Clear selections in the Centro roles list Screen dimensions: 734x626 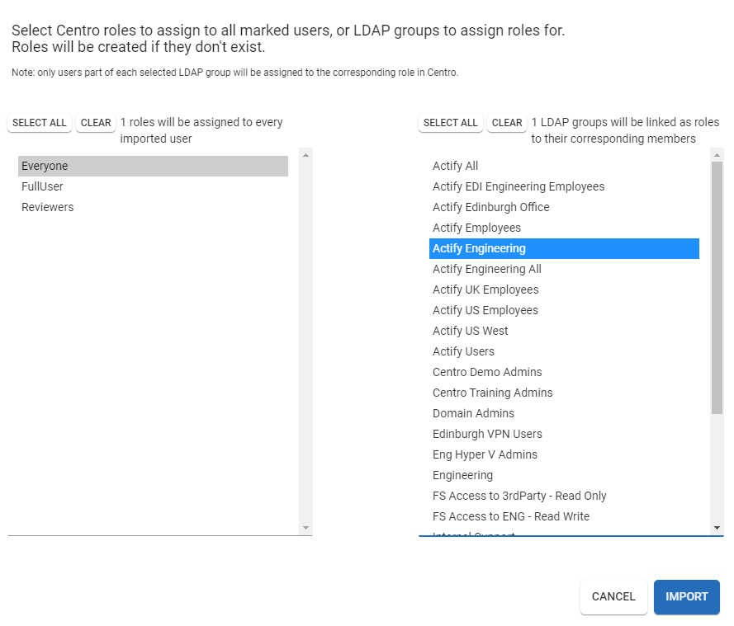pyautogui.click(x=96, y=123)
